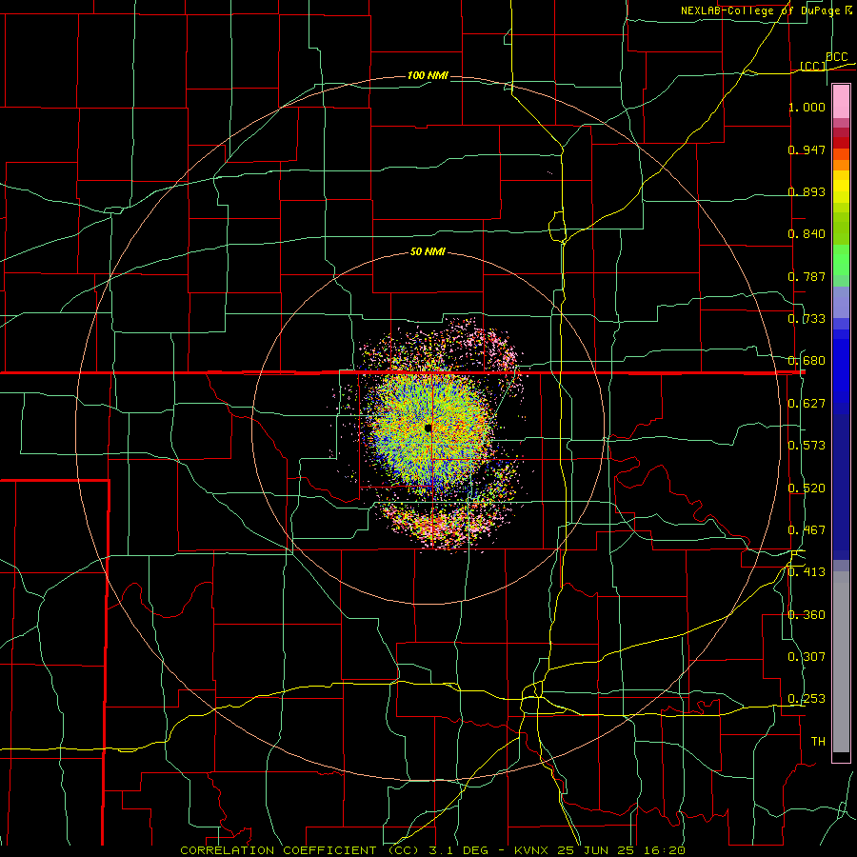The image size is (857, 857).
Task: Click the 0.253 scale value
Action: [807, 699]
